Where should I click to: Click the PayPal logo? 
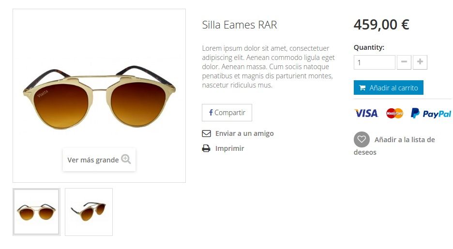(431, 114)
